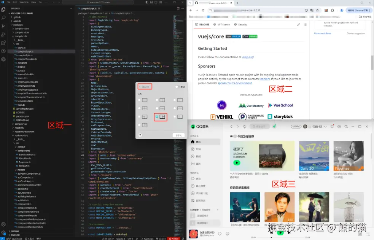Screen dimensions: 374x240
Task: Click More workflows link on GitHub
Action: click(x=323, y=33)
